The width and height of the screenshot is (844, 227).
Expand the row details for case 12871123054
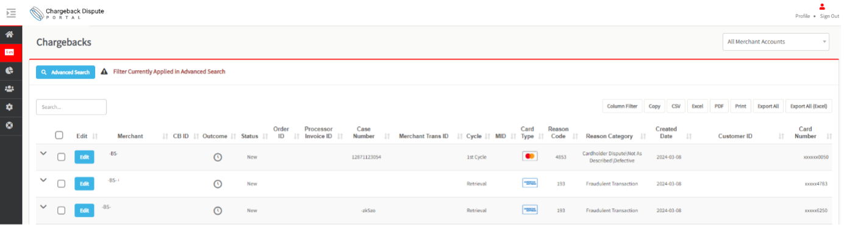coord(43,153)
